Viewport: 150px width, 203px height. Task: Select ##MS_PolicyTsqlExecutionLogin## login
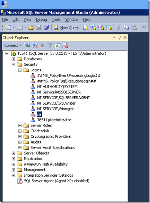coord(66,81)
